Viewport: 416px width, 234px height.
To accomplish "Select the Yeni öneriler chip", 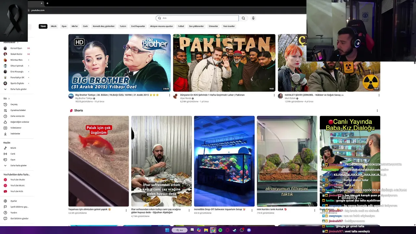I will pos(229,26).
